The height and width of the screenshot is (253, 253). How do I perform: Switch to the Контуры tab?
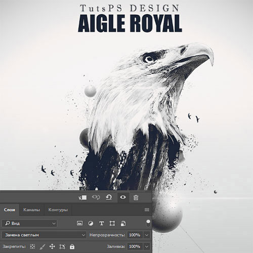pos(58,210)
